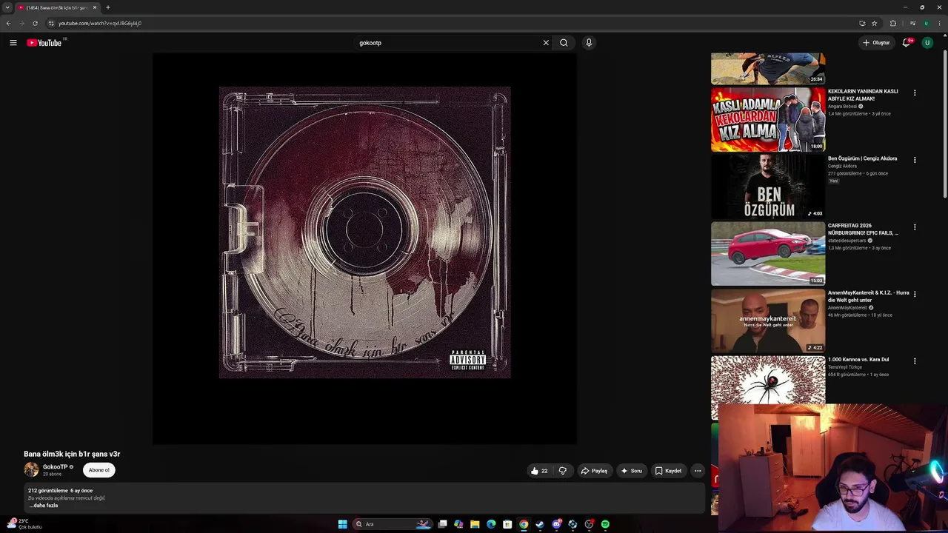Open Steam from the taskbar
This screenshot has height=533, width=948.
pyautogui.click(x=540, y=524)
